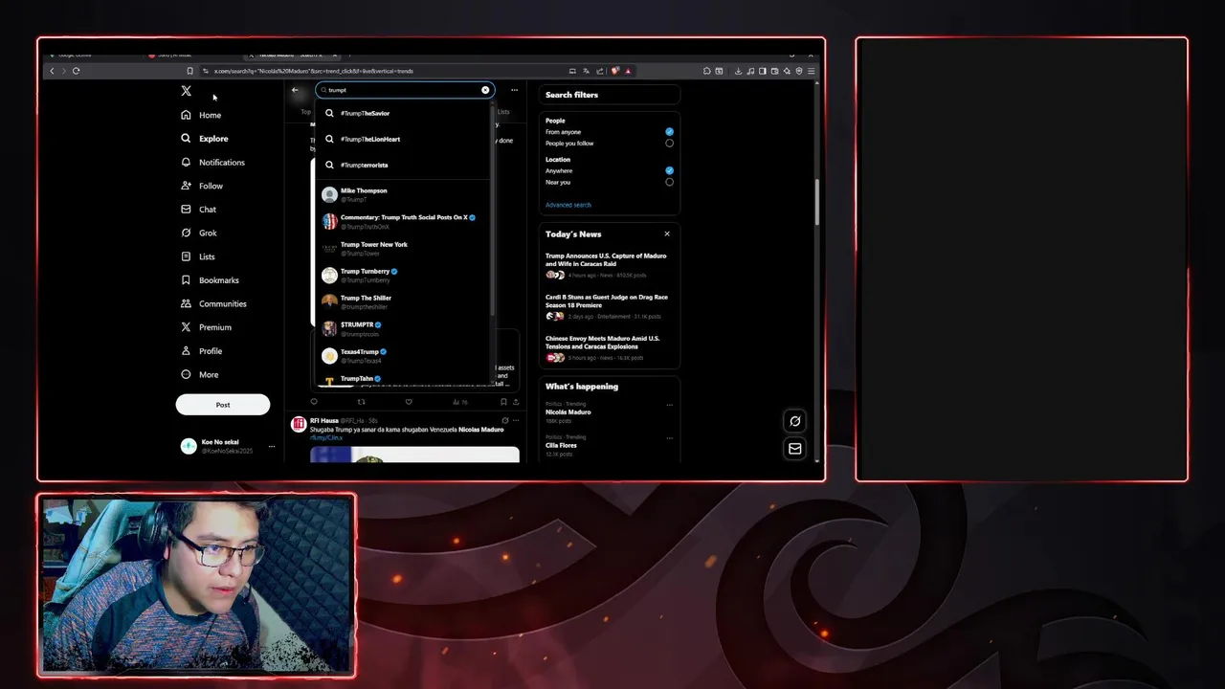Click browser back button
The image size is (1225, 689).
[x=52, y=71]
